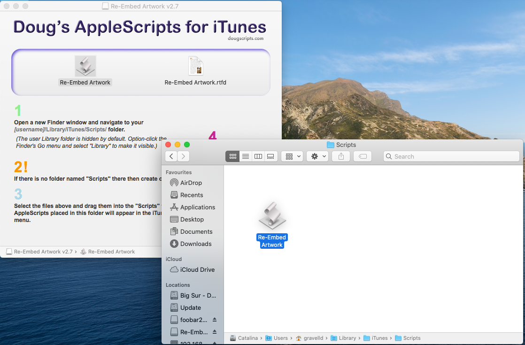Click the Scripts folder proxy icon in title bar
The image size is (525, 345).
[x=331, y=145]
